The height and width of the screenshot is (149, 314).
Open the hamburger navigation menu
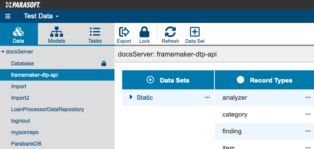[x=8, y=16]
